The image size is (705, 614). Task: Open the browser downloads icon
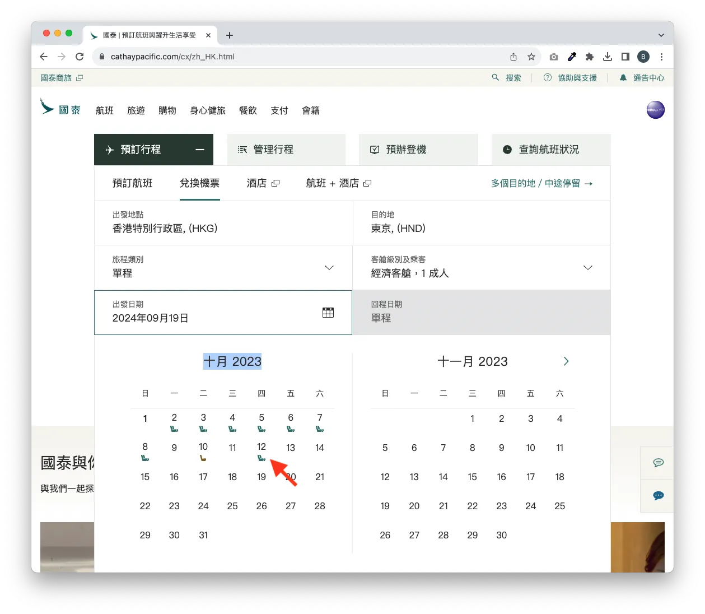click(608, 57)
